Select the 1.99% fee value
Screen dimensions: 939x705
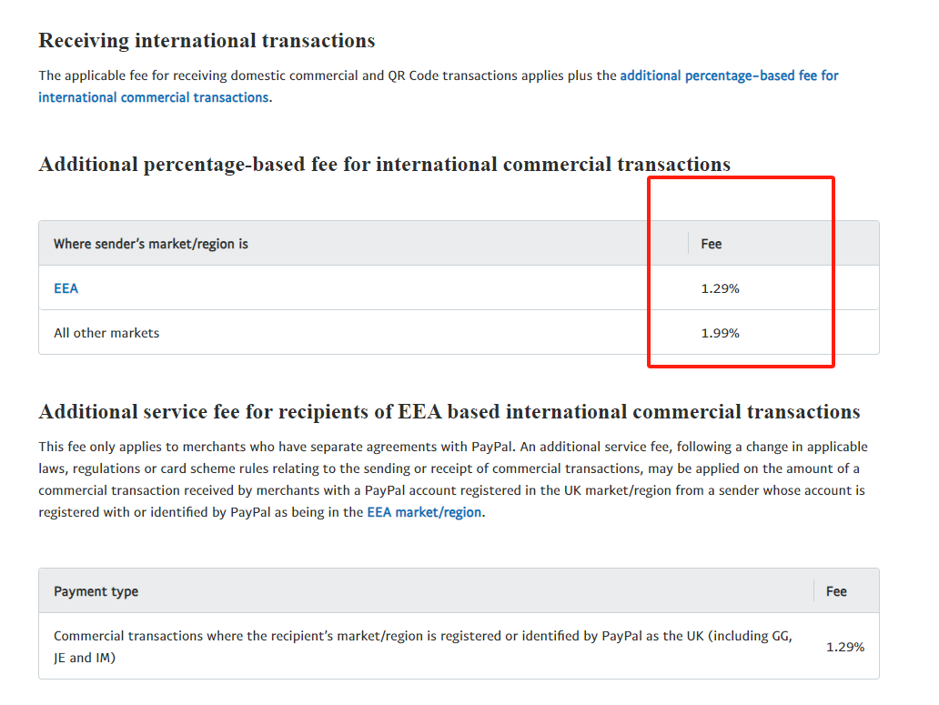coord(721,333)
